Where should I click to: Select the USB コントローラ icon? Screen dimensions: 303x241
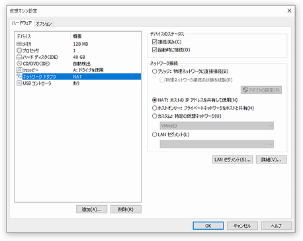point(19,83)
